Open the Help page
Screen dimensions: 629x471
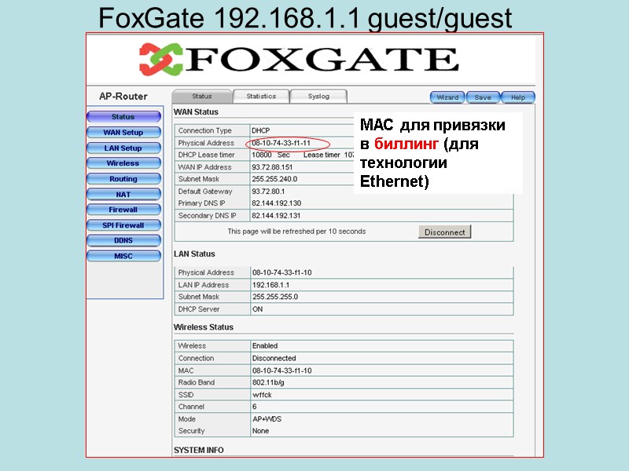(518, 97)
